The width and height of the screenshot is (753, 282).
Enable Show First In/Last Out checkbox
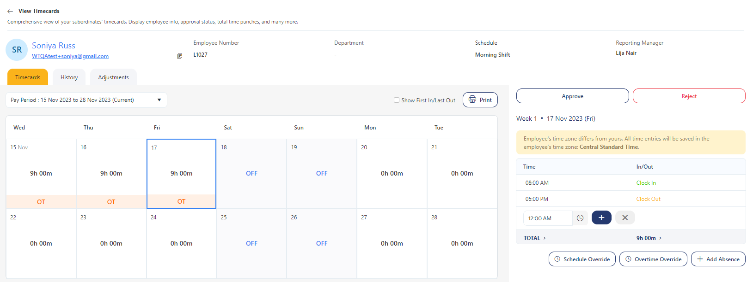tap(397, 100)
